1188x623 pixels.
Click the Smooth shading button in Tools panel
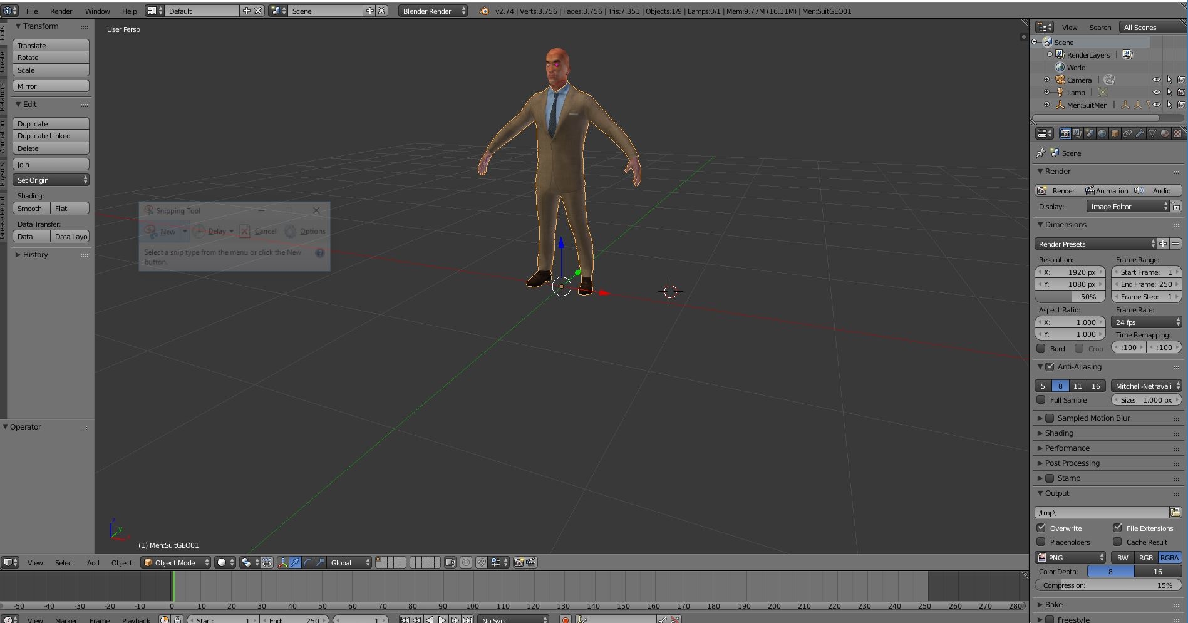pyautogui.click(x=30, y=208)
